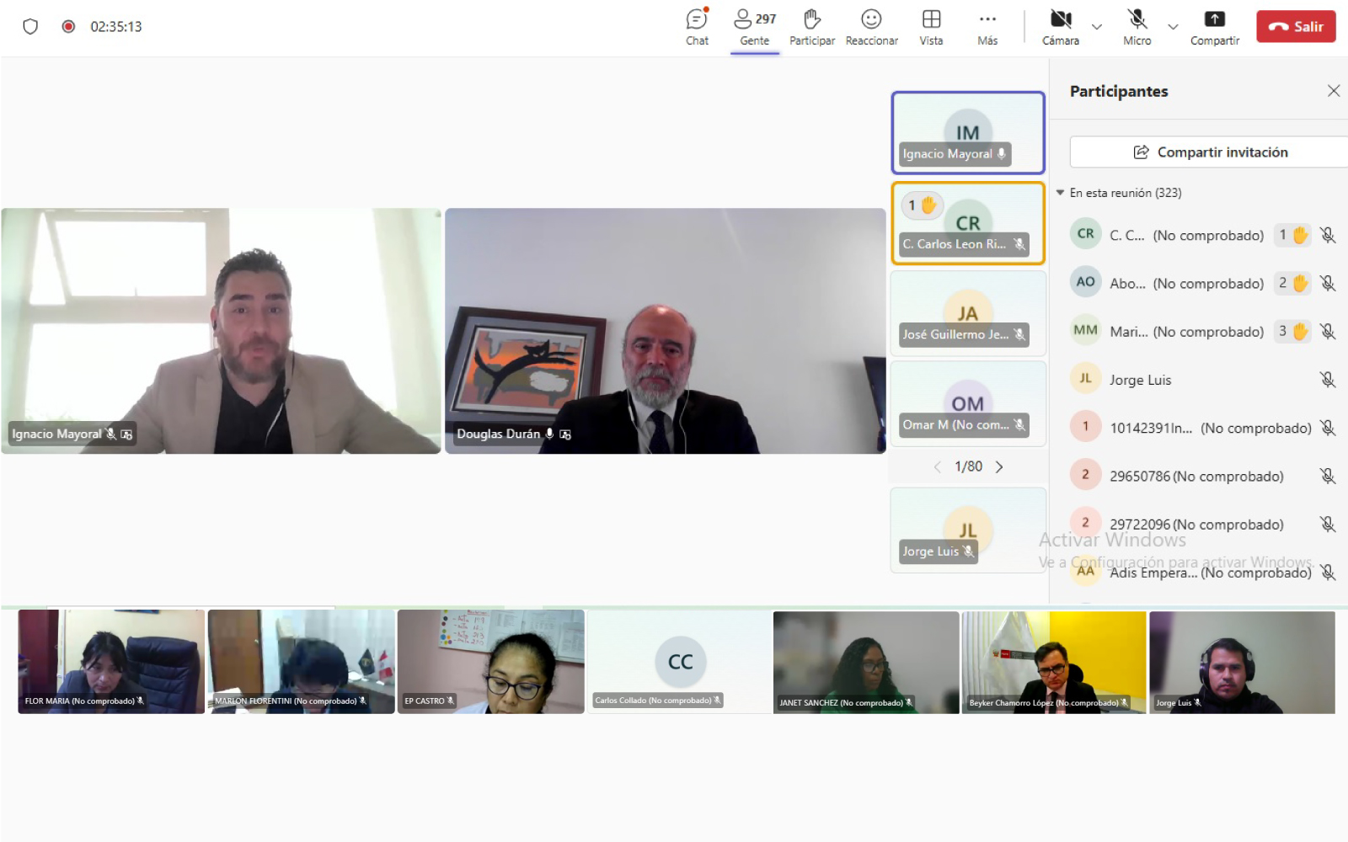The width and height of the screenshot is (1348, 842).
Task: Click muted mic icon for C. C...
Action: [x=1328, y=236]
